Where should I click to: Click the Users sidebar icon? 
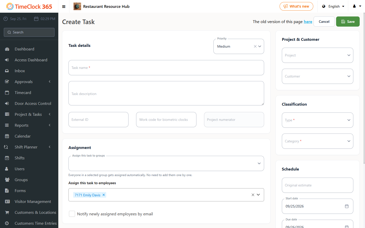click(7, 169)
